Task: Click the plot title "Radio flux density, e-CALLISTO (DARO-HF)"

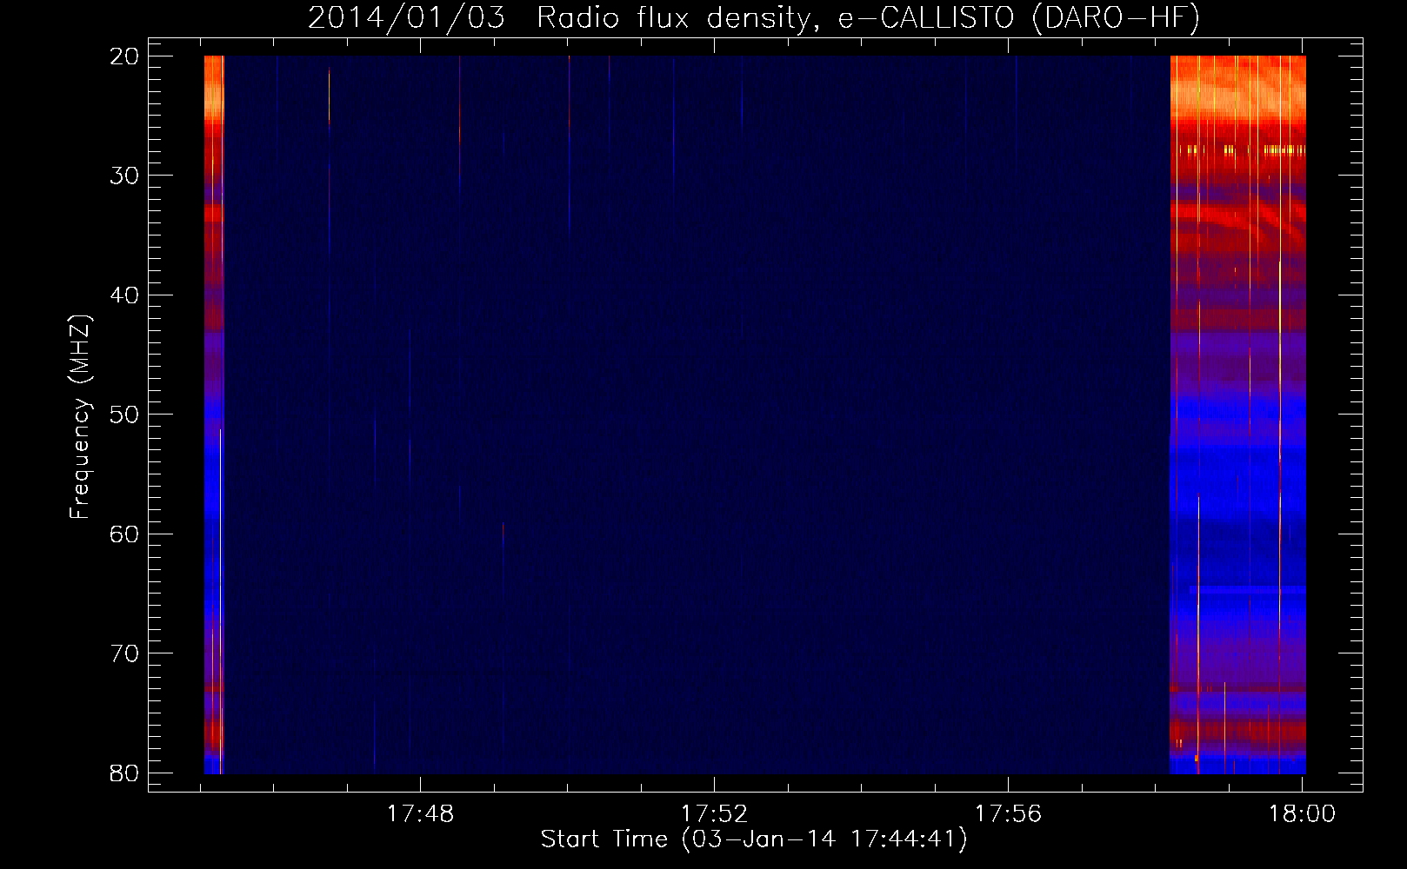Action: point(868,18)
